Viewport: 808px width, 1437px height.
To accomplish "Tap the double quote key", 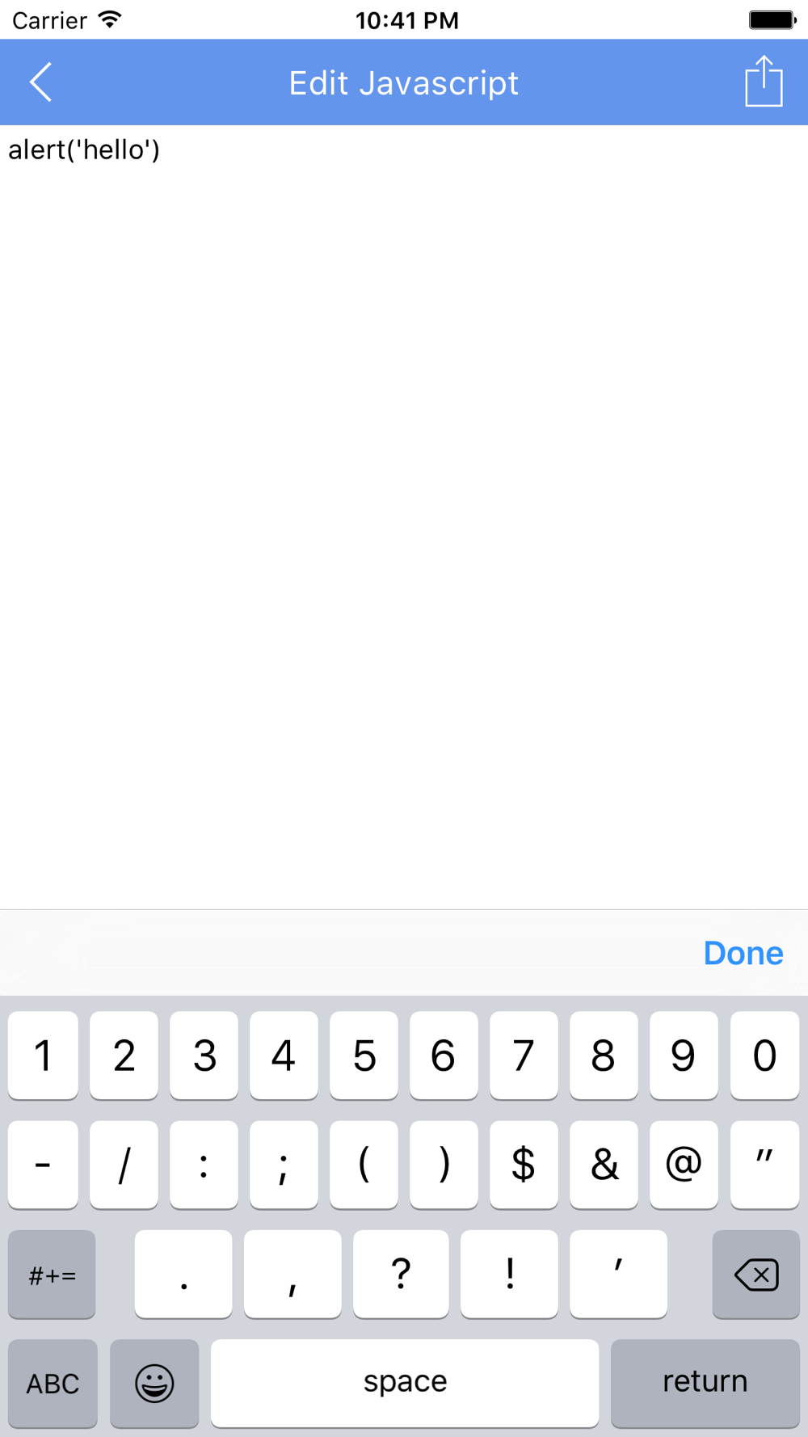I will 764,1165.
